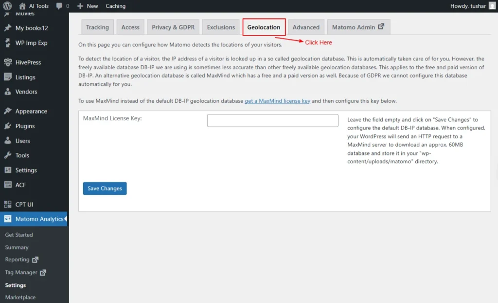The width and height of the screenshot is (498, 303).
Task: Click the Matomo Analytics menu icon
Action: coord(8,219)
